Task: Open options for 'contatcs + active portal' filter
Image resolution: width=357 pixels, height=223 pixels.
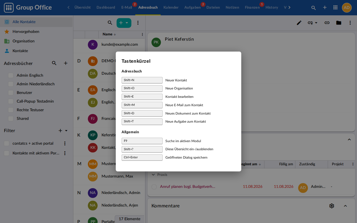Action: [65, 143]
